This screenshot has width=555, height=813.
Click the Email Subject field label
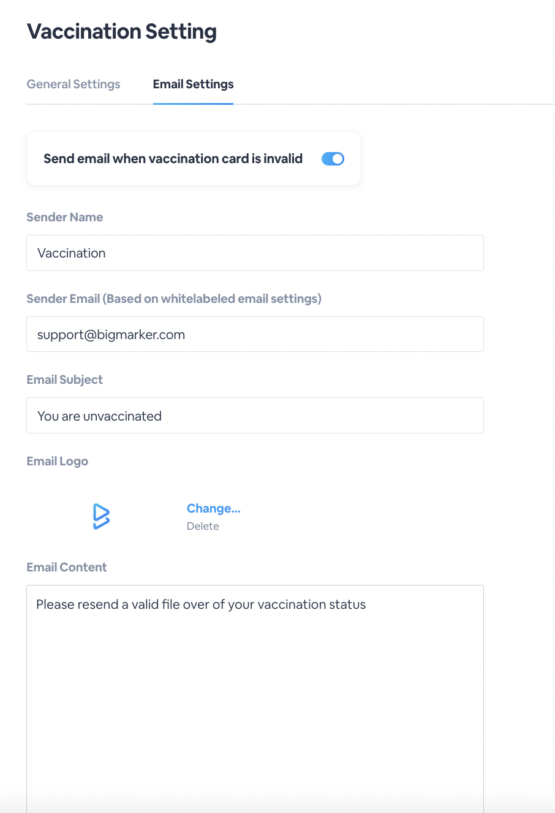65,380
